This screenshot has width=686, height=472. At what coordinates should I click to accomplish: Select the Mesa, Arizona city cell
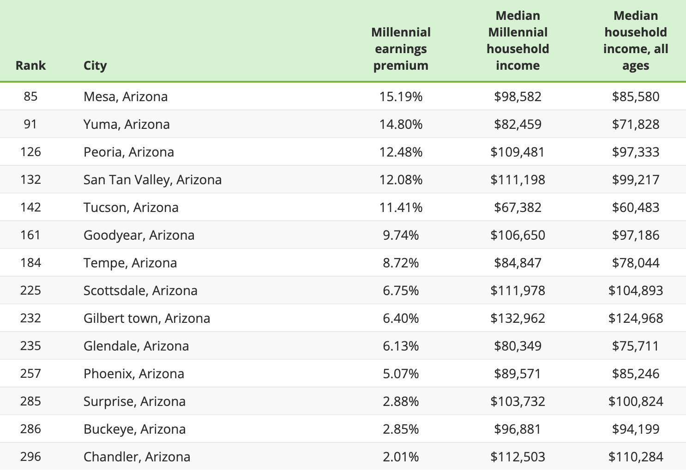coord(126,97)
